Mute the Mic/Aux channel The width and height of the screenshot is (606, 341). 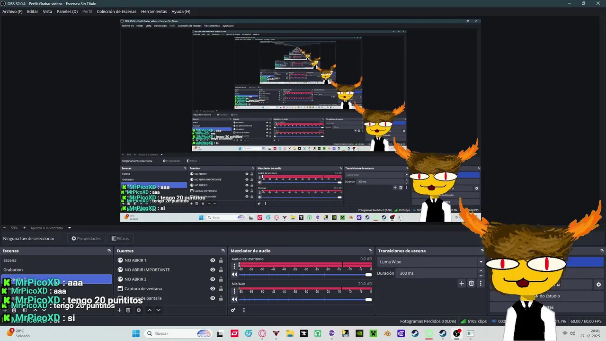234,299
